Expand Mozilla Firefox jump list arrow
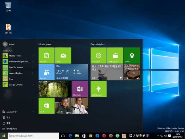 33,56
